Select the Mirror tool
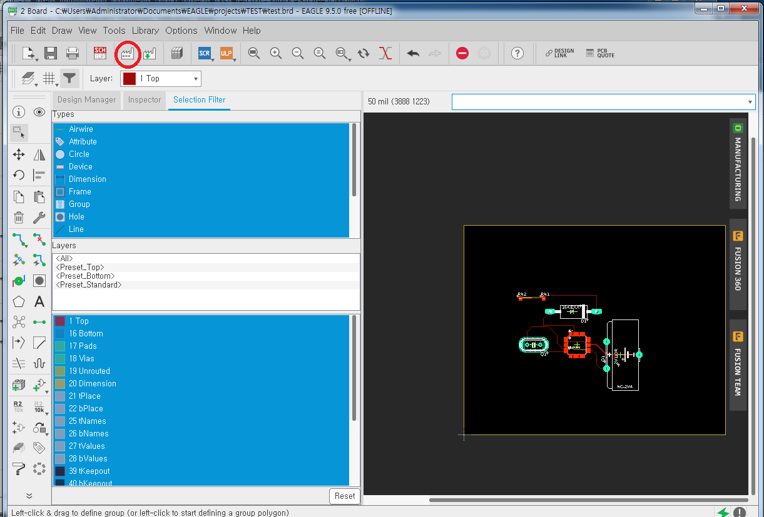This screenshot has height=517, width=764. [x=39, y=154]
